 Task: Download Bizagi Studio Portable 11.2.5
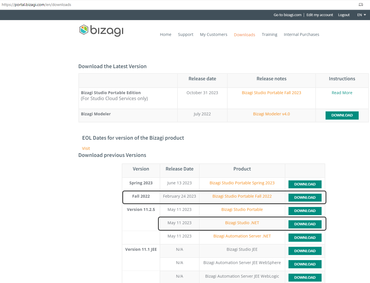tap(305, 211)
